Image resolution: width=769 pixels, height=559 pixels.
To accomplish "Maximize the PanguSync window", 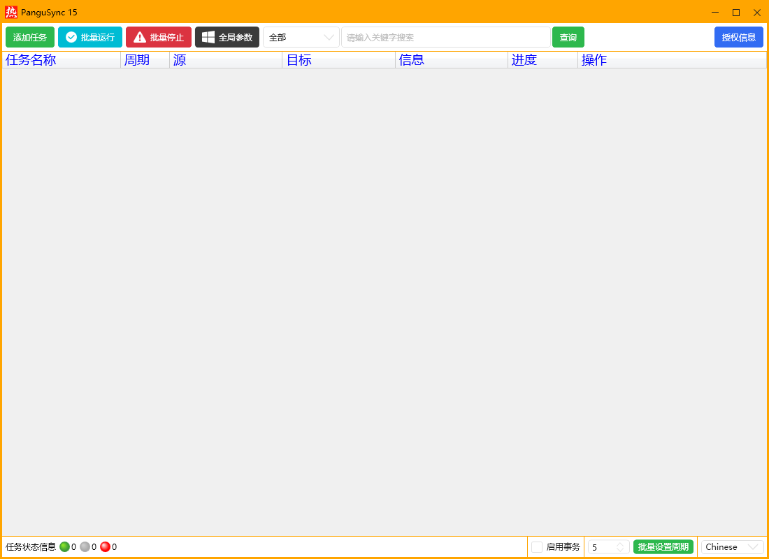I will pos(735,13).
